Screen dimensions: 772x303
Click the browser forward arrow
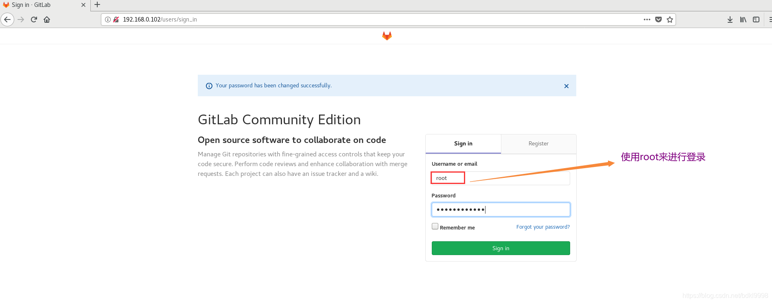[x=21, y=19]
